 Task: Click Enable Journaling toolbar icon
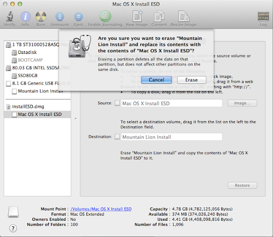click(x=105, y=16)
